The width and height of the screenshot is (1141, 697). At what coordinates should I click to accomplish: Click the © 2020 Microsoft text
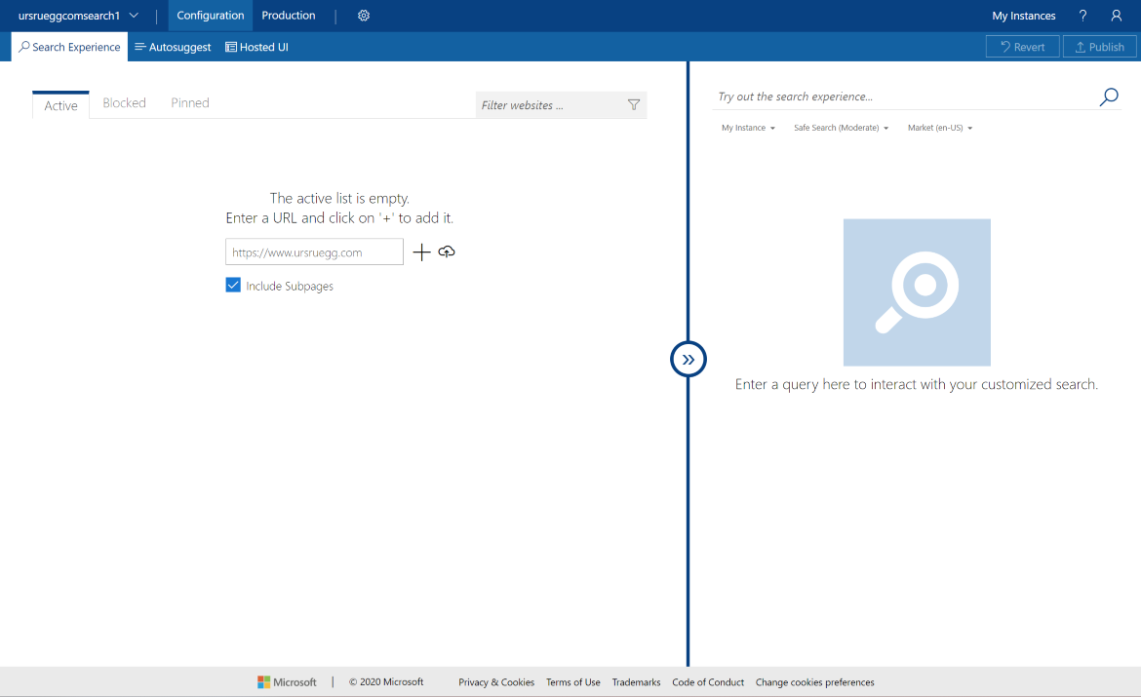click(x=385, y=681)
